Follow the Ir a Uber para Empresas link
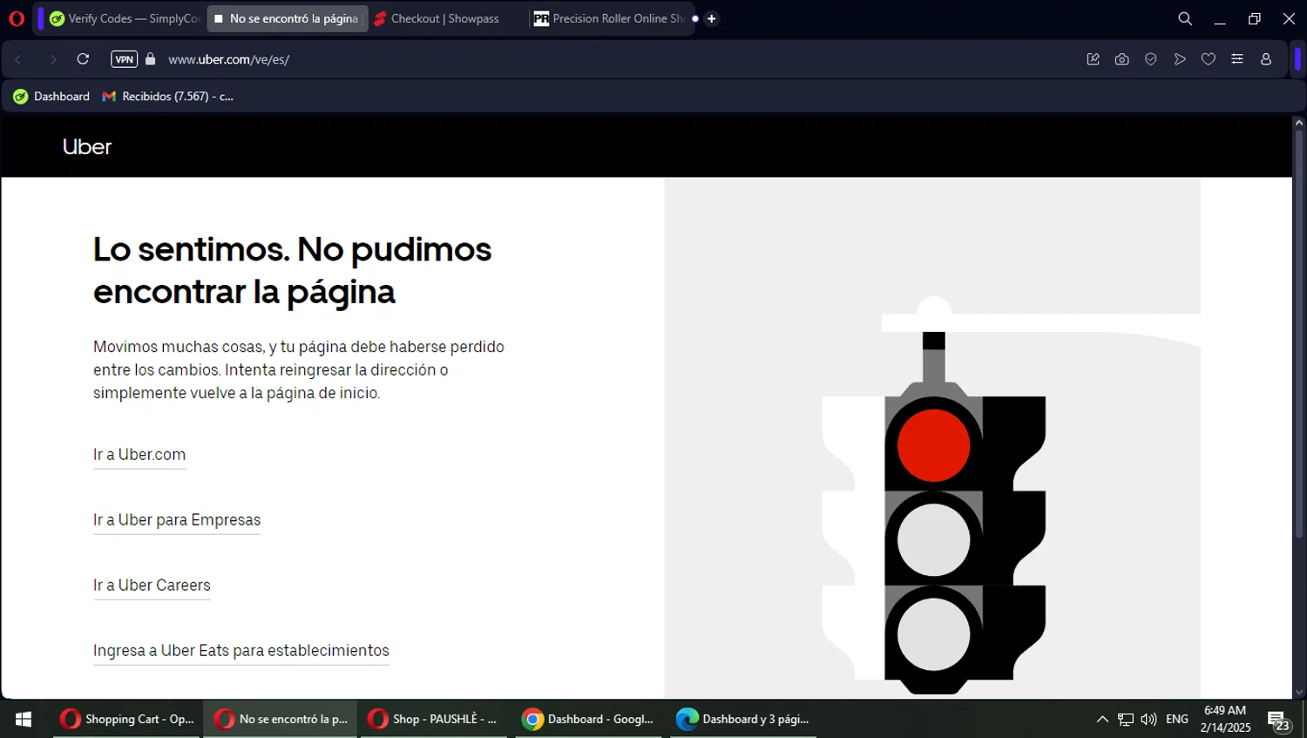This screenshot has width=1307, height=738. click(x=177, y=520)
